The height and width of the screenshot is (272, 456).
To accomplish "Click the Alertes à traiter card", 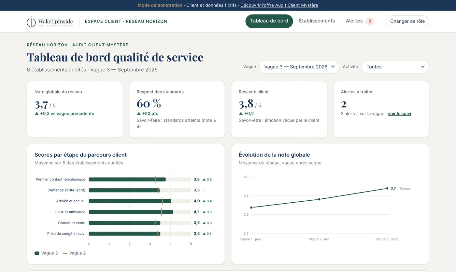I will 381,109.
